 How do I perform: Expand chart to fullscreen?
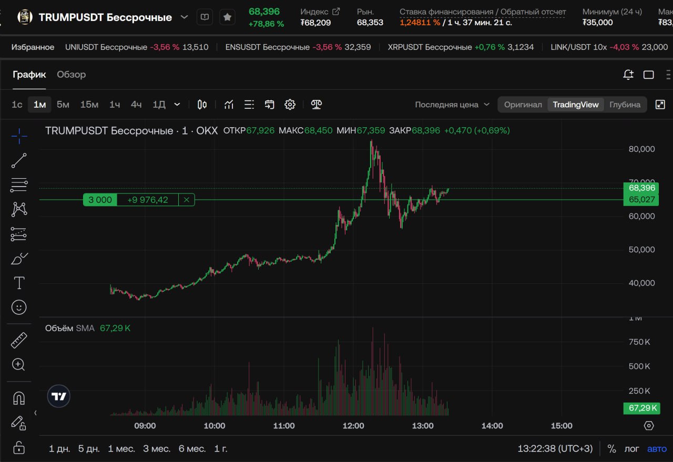[x=660, y=105]
